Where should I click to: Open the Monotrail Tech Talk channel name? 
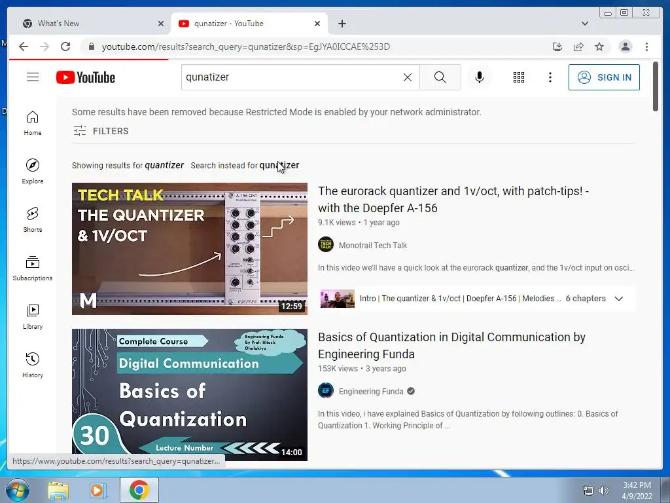click(x=372, y=246)
